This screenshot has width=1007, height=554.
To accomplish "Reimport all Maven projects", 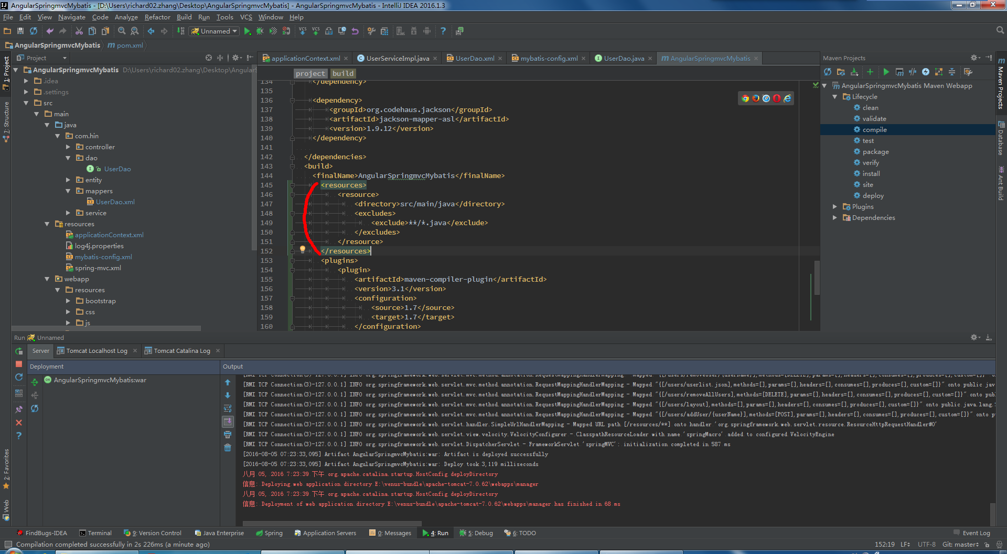I will (x=828, y=72).
